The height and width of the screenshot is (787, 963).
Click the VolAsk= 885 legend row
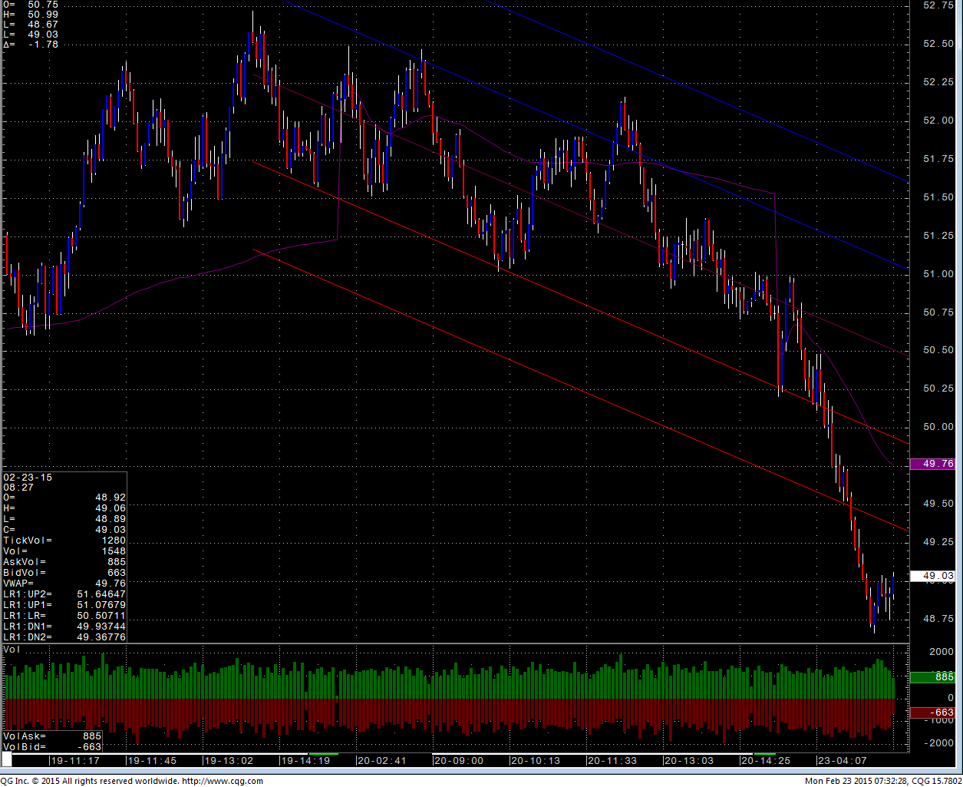click(52, 736)
